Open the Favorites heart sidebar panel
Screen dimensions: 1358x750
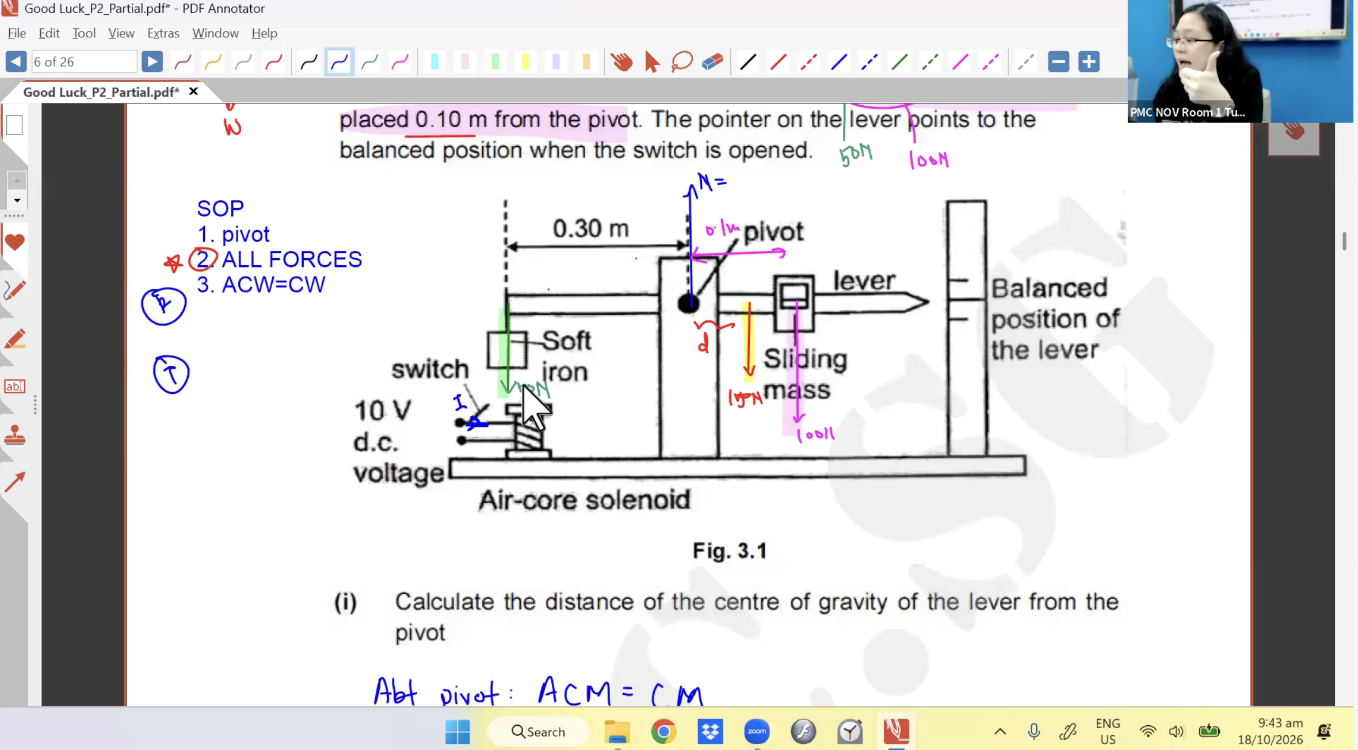pos(14,242)
